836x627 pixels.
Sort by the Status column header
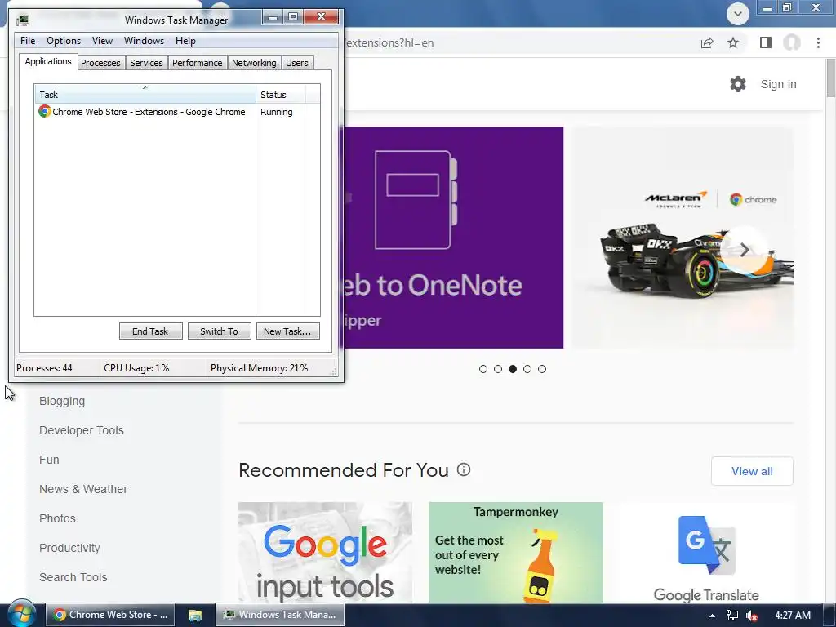281,95
